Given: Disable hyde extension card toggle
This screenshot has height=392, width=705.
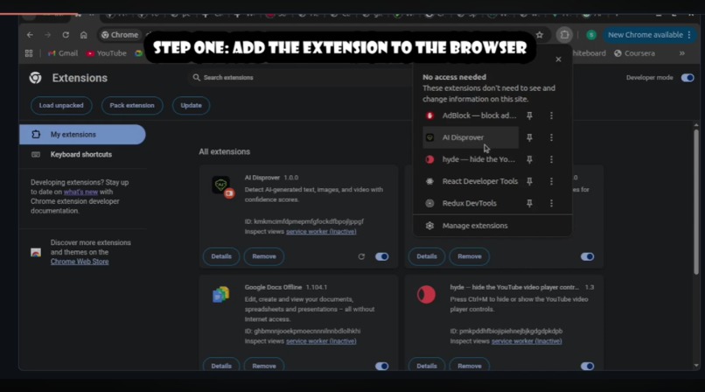Looking at the screenshot, I should click(x=587, y=366).
